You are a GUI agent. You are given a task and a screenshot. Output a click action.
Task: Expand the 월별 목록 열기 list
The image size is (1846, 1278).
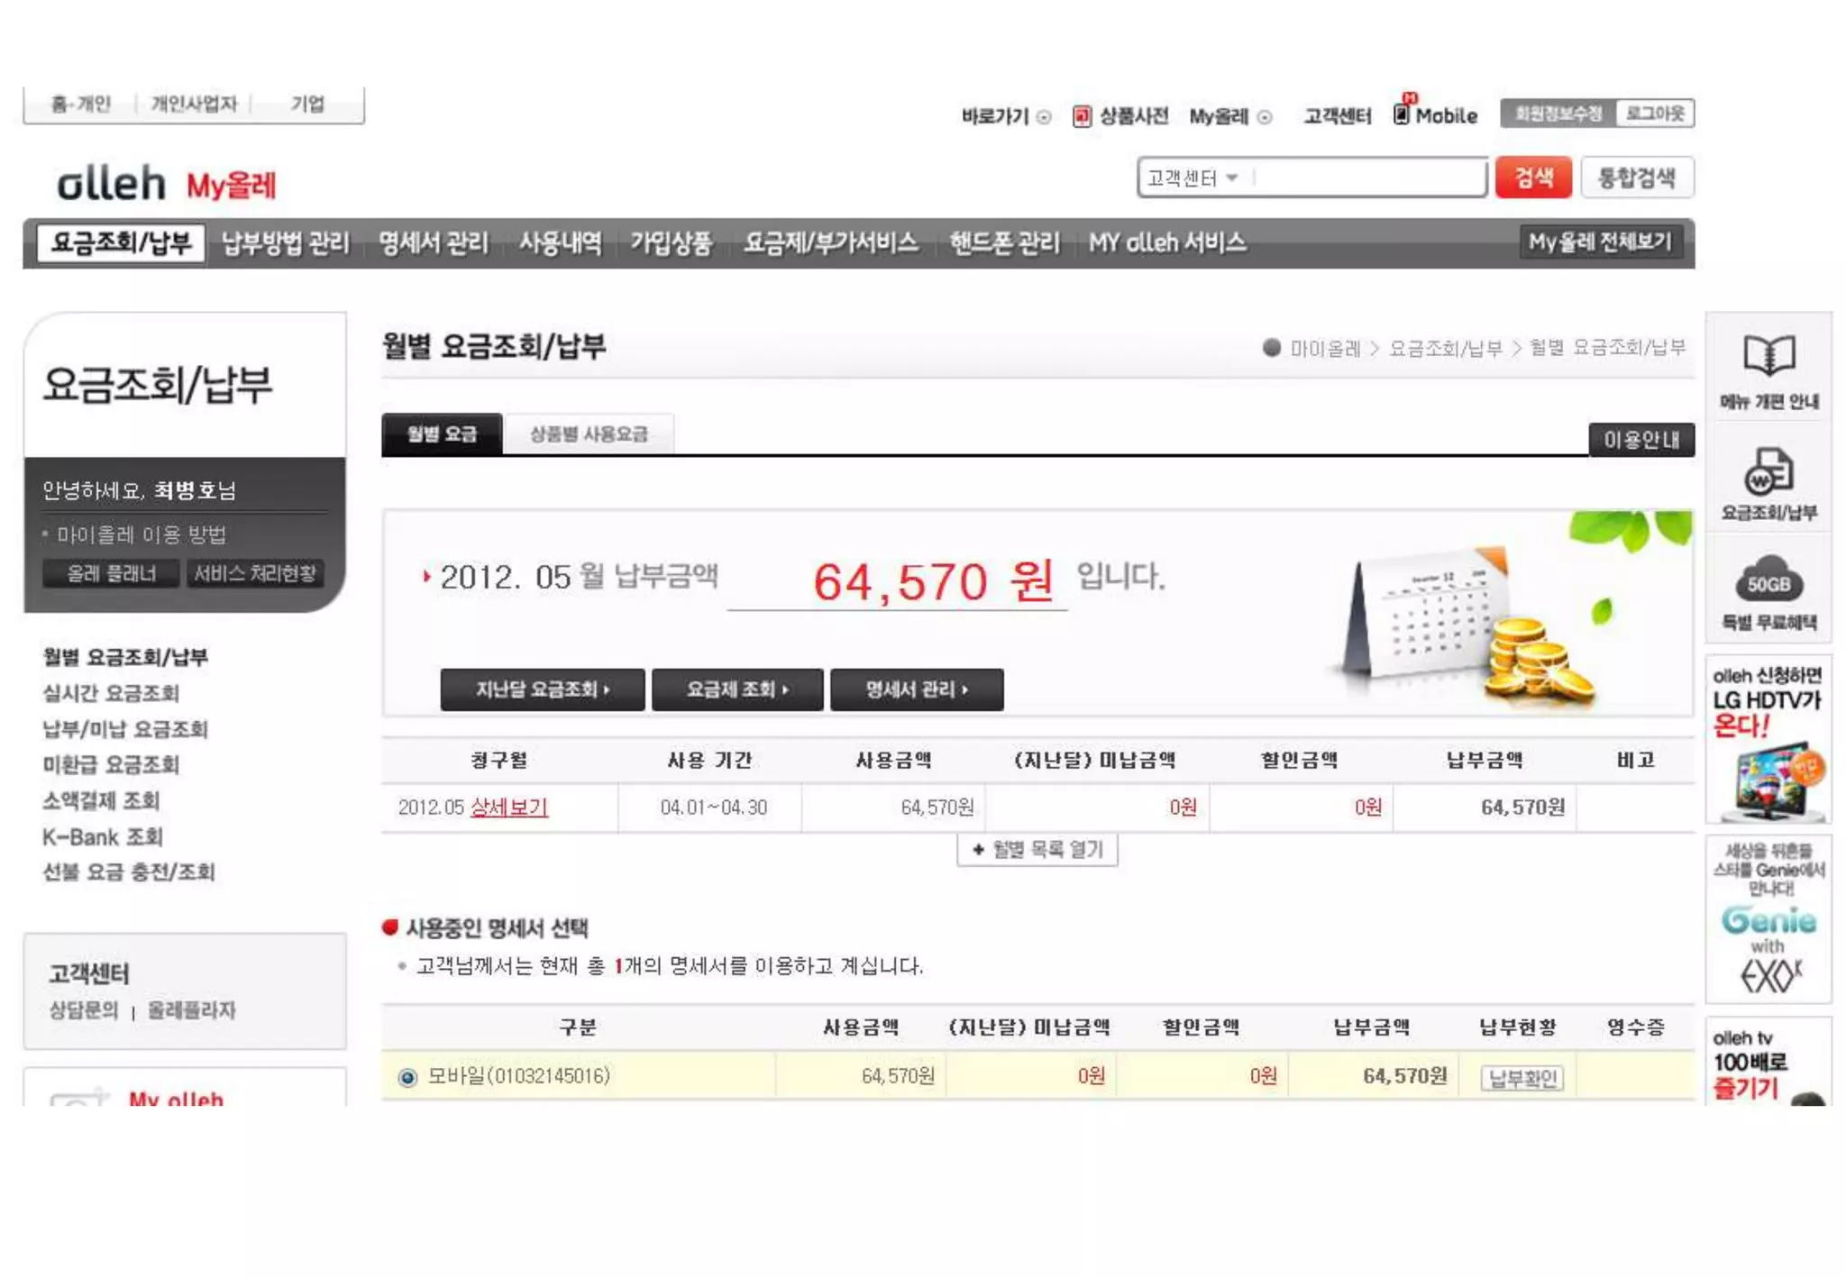point(1037,850)
